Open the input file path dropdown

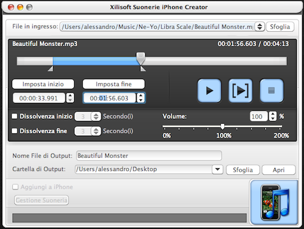click(260, 27)
